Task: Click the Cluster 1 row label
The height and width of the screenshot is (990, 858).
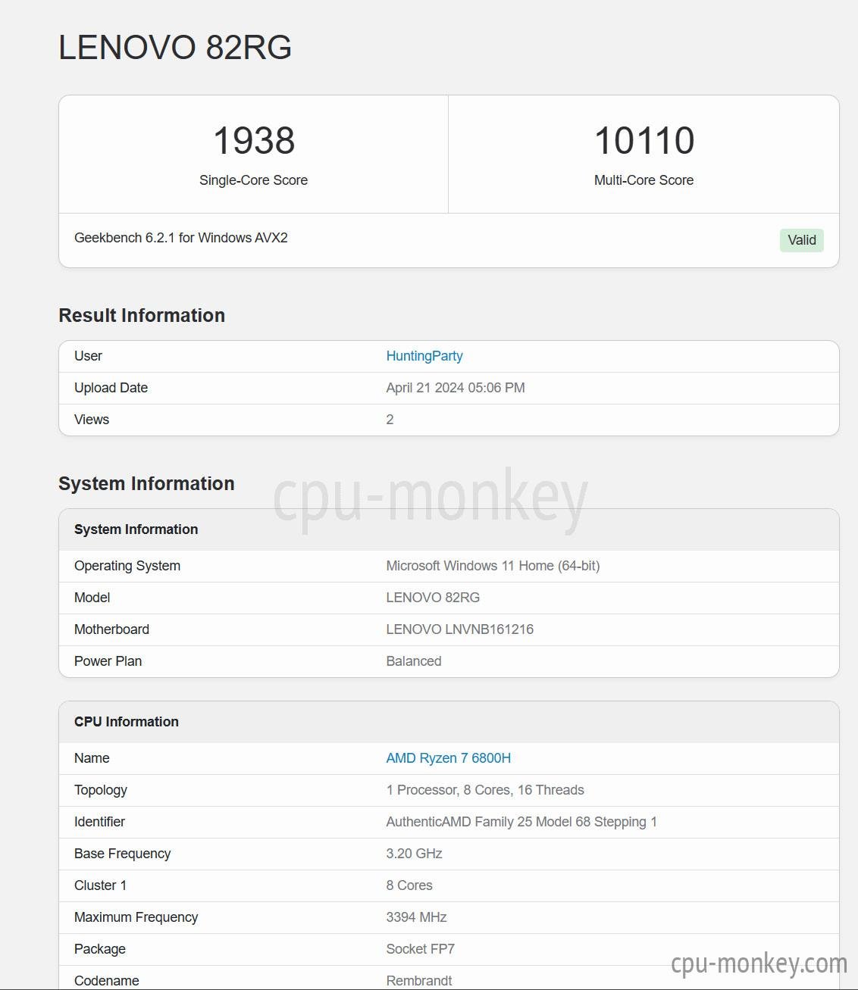Action: click(100, 885)
